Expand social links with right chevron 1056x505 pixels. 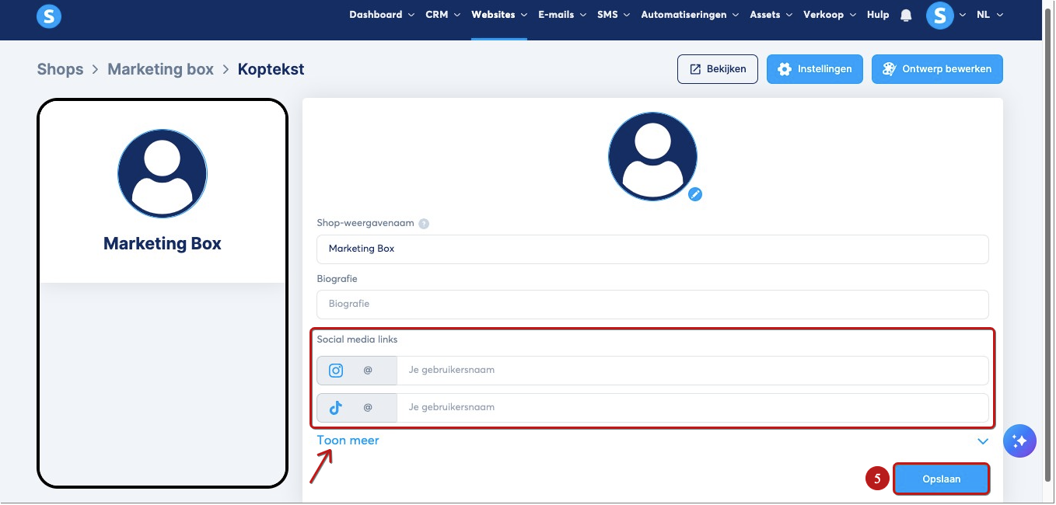point(983,441)
